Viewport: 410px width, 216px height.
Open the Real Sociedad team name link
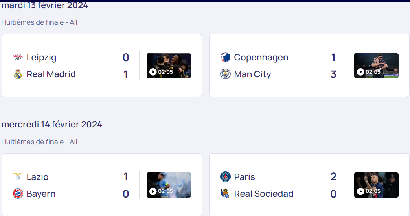(263, 194)
